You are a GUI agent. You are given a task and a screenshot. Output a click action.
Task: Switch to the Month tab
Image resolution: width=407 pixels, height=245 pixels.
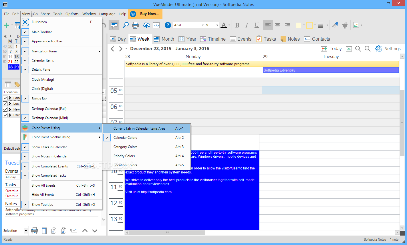(x=164, y=39)
